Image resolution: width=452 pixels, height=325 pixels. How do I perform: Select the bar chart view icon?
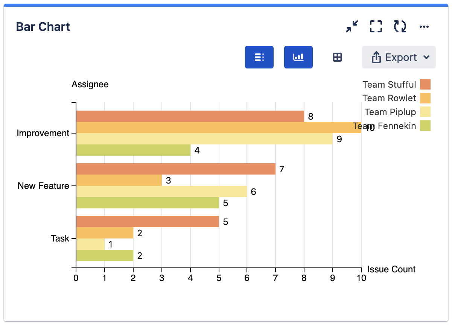coord(298,57)
